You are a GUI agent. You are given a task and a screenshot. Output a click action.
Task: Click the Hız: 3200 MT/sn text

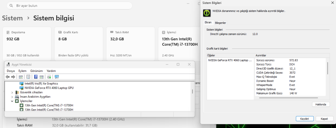click(x=121, y=55)
